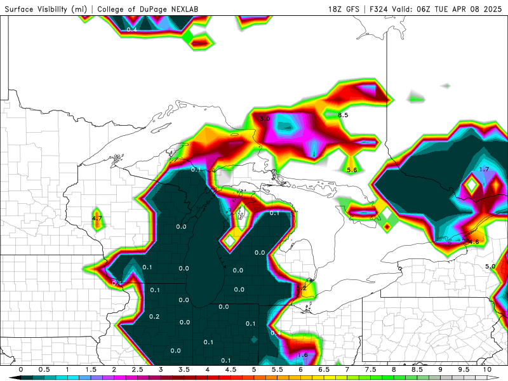Click the "F324" forecast hour label
Screen dimensions: 508x381
pos(378,9)
